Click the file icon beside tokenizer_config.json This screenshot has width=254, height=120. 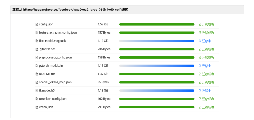point(37,99)
